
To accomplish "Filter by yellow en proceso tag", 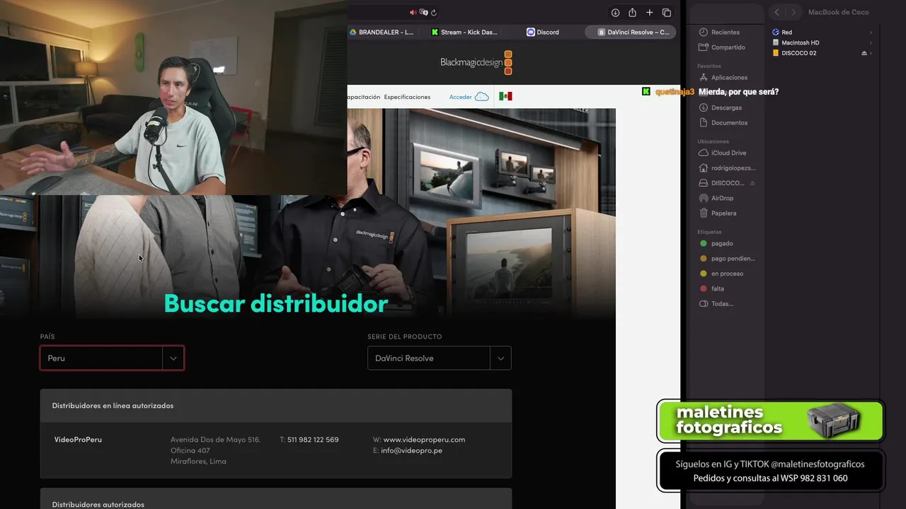I will [x=721, y=274].
